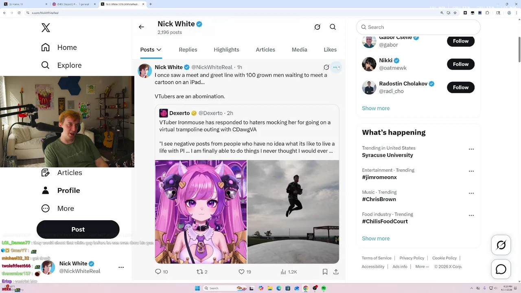The image size is (521, 293).
Task: Open the @Dexerto handle in quoted post
Action: click(210, 113)
